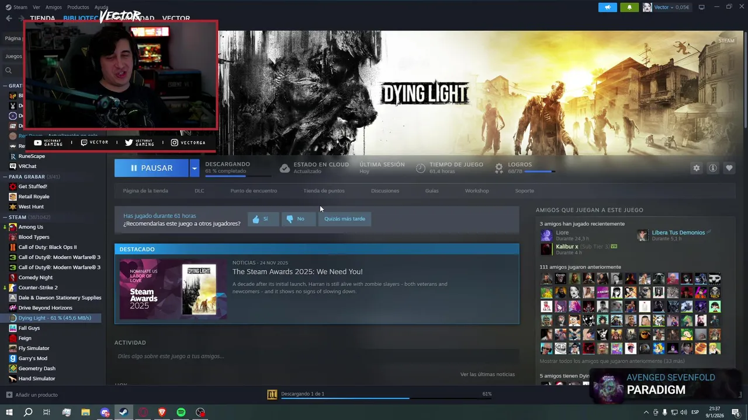The height and width of the screenshot is (420, 748).
Task: Click the Vector profile avatar
Action: click(x=647, y=7)
